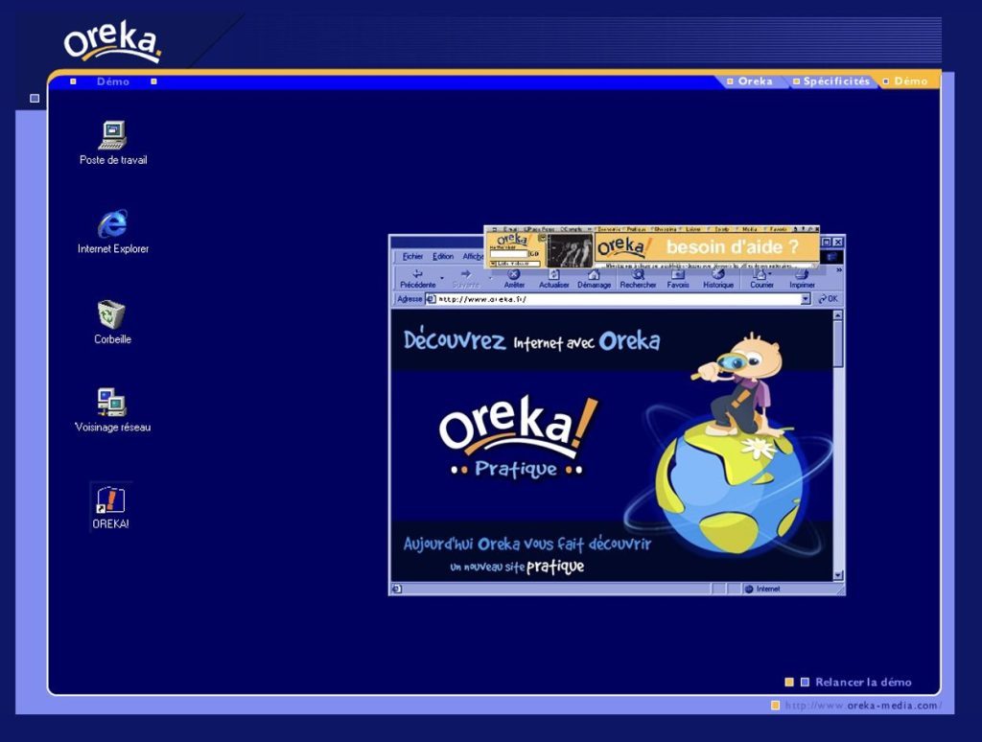The width and height of the screenshot is (982, 742).
Task: Click 'Un nouveau site pratique' text
Action: pos(517,568)
